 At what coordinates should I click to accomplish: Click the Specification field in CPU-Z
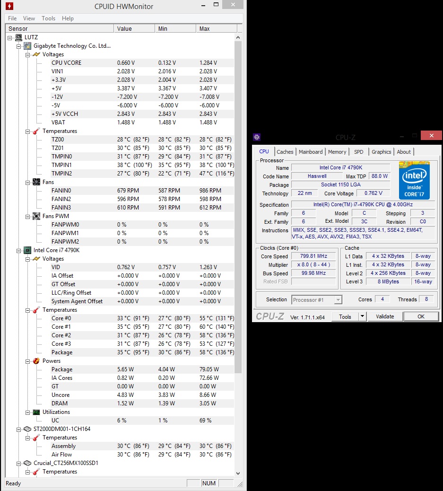[363, 204]
